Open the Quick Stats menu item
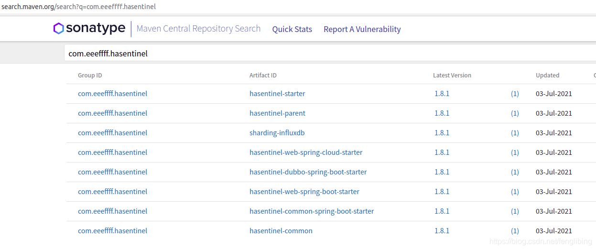596x250 pixels. 292,29
